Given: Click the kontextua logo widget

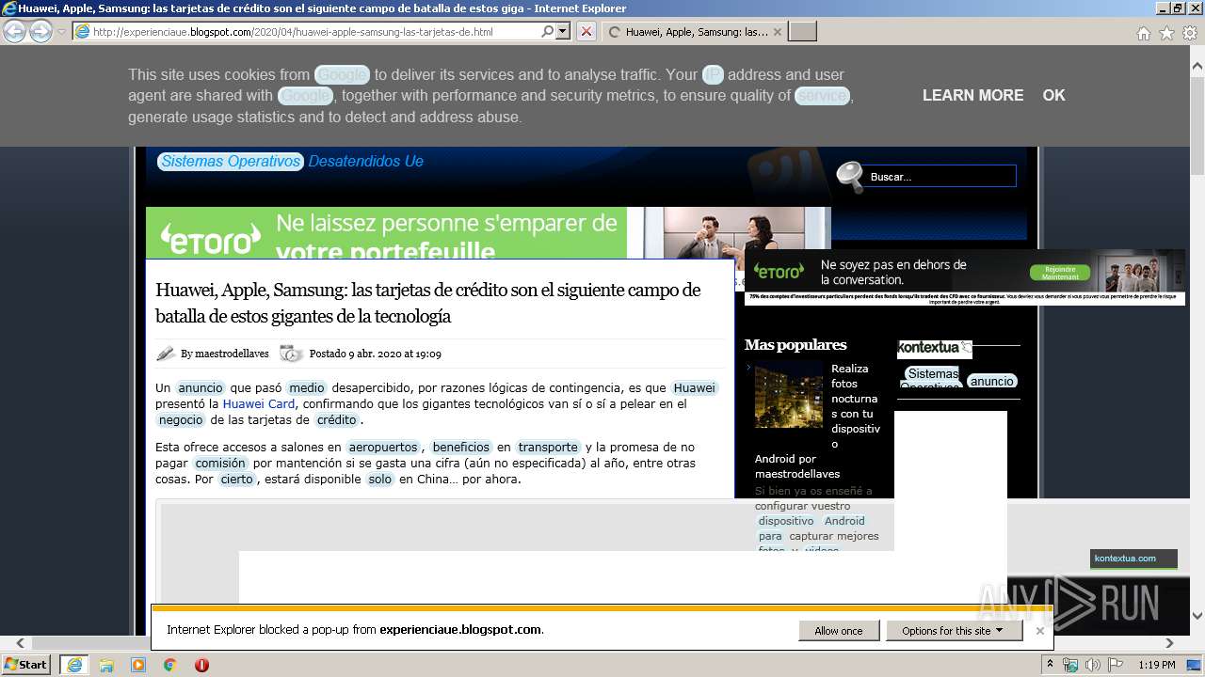Looking at the screenshot, I should click(x=935, y=348).
